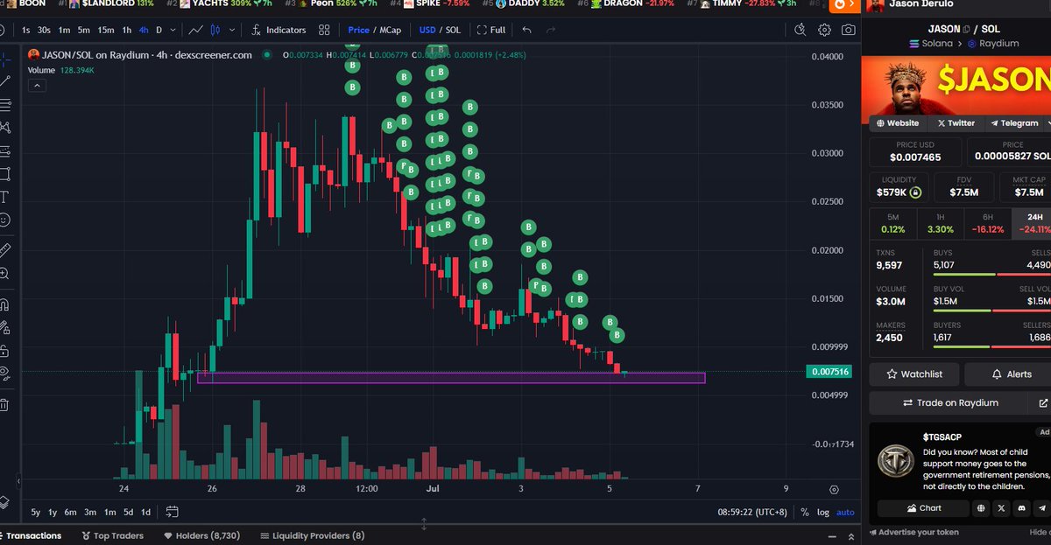Select the 5M price change tab

point(892,224)
